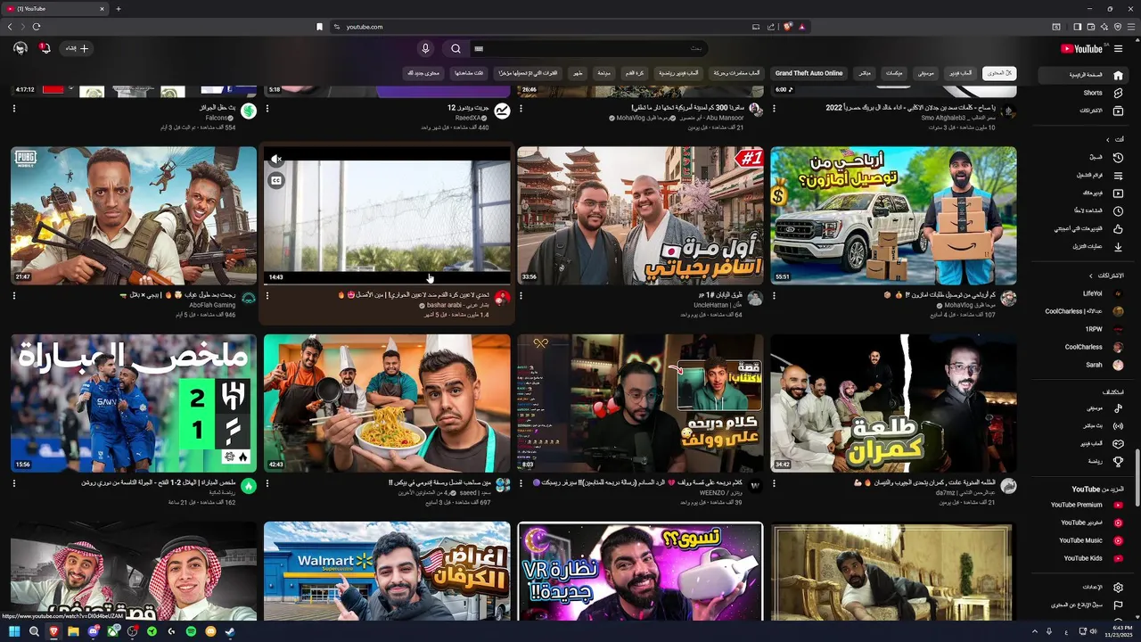Click the search magnifier button
This screenshot has height=642, width=1141.
point(456,48)
